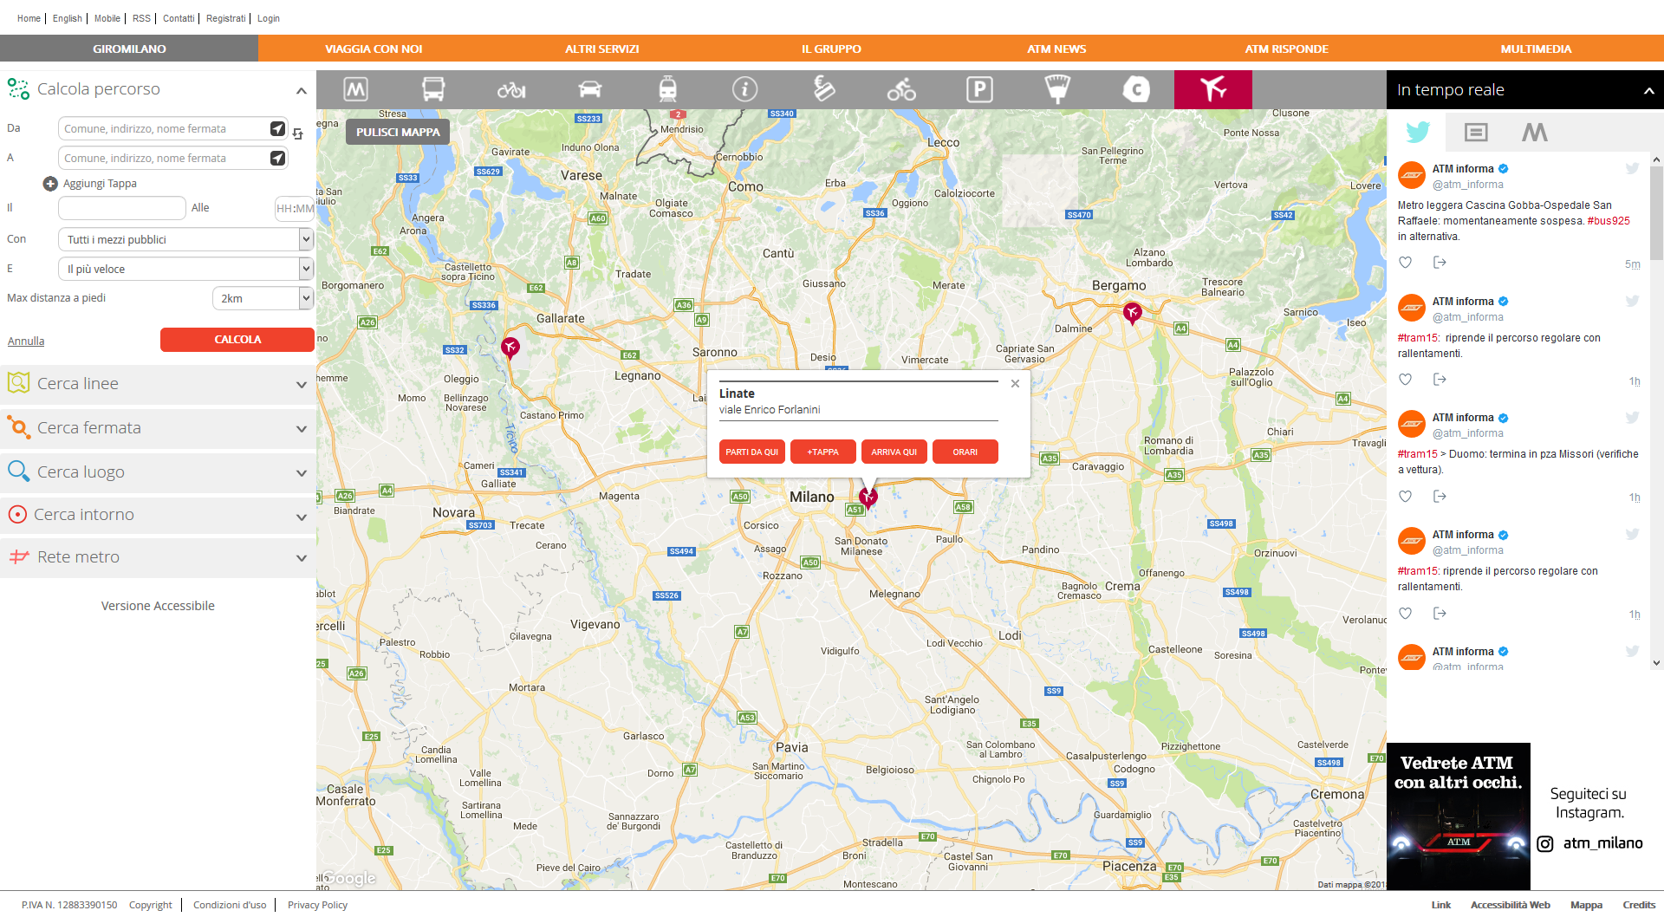Select the parking icon in map toolbar

pos(979,89)
